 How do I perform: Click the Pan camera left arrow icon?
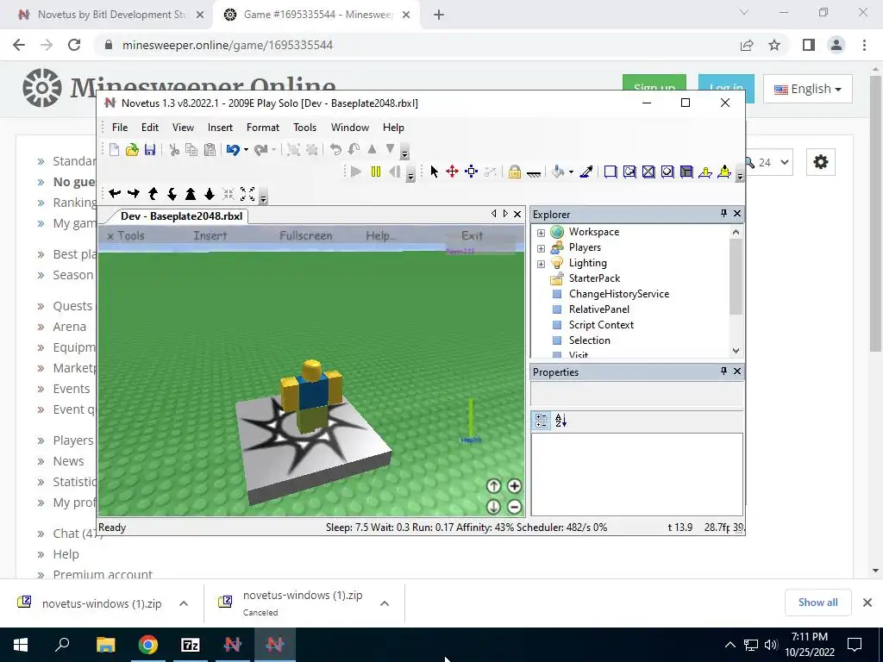[x=115, y=194]
